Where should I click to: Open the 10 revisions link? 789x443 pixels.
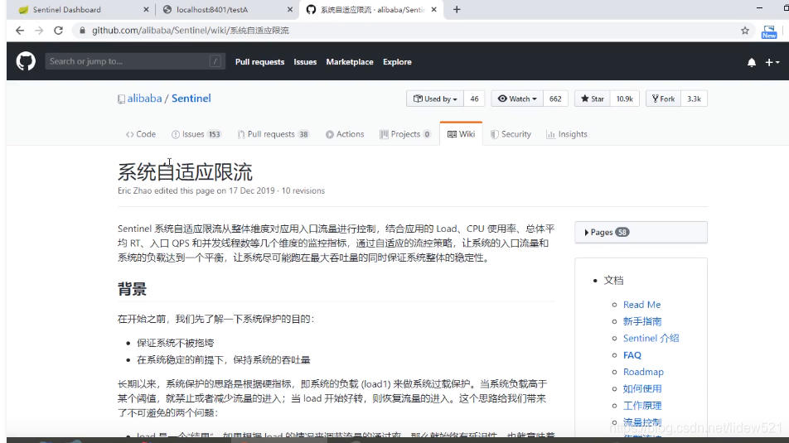[x=303, y=190]
